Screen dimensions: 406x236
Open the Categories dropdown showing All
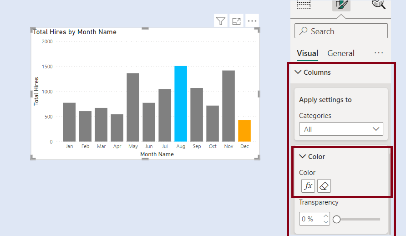tap(341, 129)
